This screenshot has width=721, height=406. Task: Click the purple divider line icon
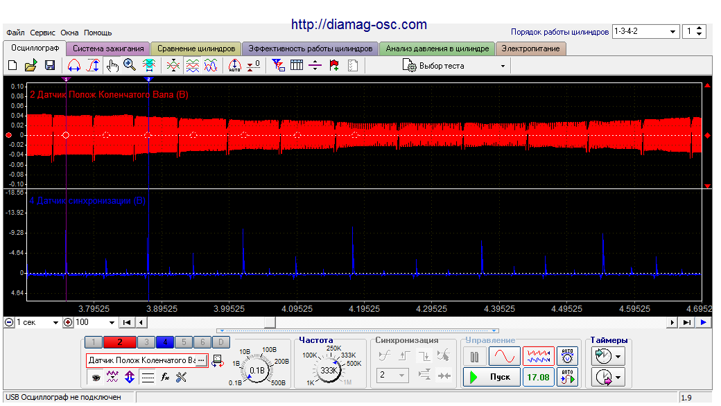[x=315, y=66]
